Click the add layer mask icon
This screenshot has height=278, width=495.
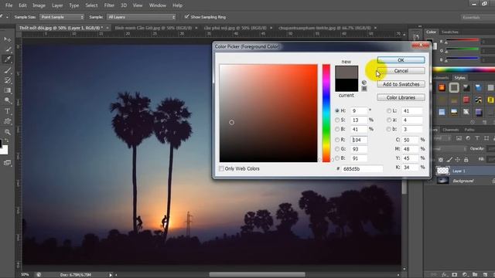point(455,275)
